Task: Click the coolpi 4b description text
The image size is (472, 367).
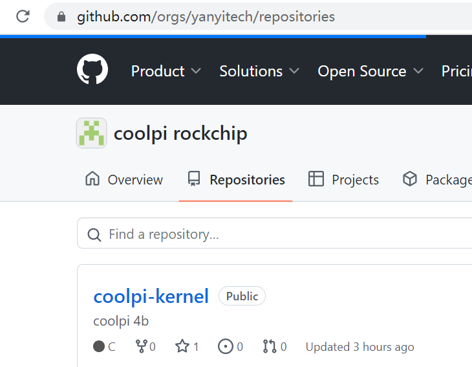Action: click(121, 321)
